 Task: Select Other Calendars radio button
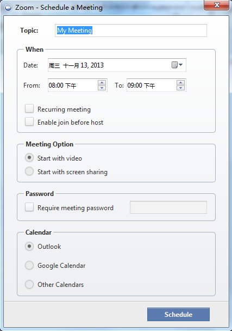coord(29,284)
